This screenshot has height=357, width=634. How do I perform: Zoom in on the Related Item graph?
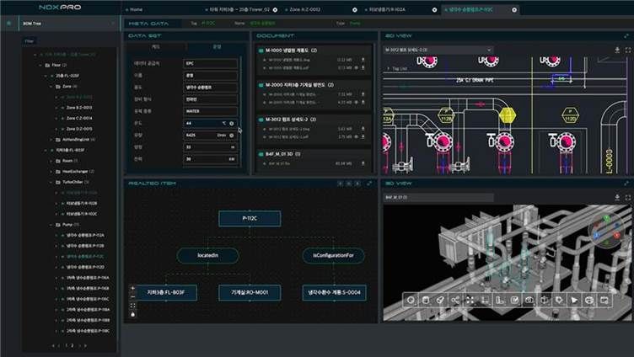pyautogui.click(x=132, y=289)
